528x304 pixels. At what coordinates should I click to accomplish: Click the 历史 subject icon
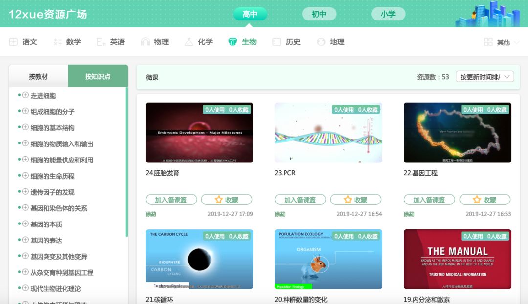tap(277, 42)
